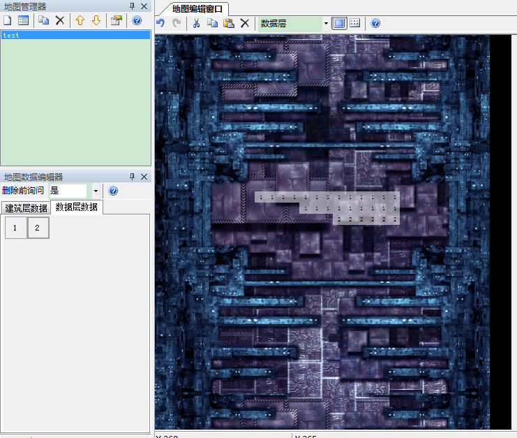
Task: Select the test map entry
Action: click(75, 35)
